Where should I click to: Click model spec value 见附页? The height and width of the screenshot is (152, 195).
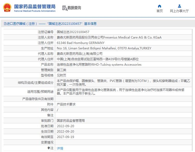point(61,75)
